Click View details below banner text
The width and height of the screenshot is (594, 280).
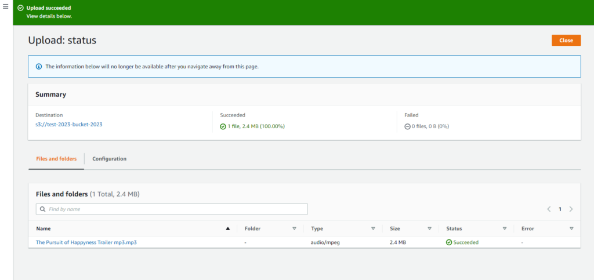pyautogui.click(x=49, y=16)
